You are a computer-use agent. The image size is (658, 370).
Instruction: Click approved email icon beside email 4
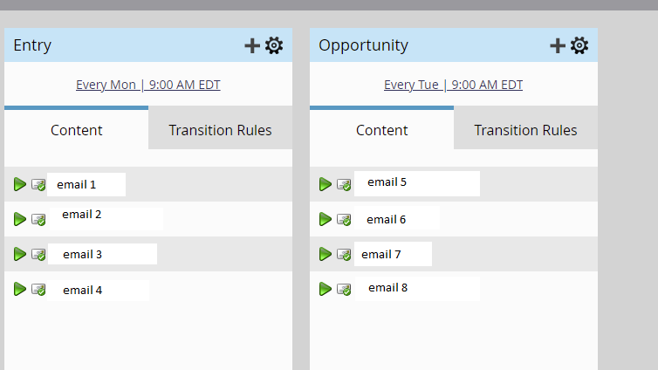[x=38, y=290]
